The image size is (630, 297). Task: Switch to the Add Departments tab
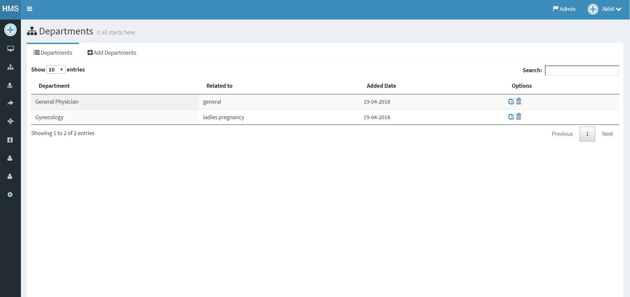pos(112,53)
